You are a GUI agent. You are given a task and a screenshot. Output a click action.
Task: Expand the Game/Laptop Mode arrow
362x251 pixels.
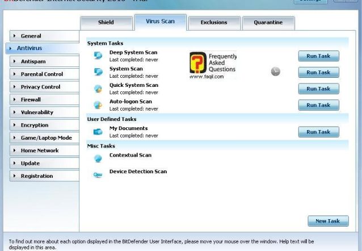pos(15,137)
